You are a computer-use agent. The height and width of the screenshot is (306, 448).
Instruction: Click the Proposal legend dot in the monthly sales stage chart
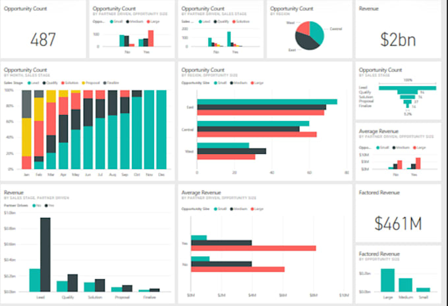pyautogui.click(x=84, y=83)
